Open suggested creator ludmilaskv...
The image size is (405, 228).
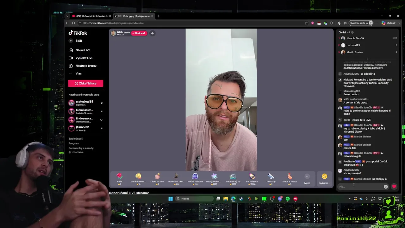[x=85, y=111]
